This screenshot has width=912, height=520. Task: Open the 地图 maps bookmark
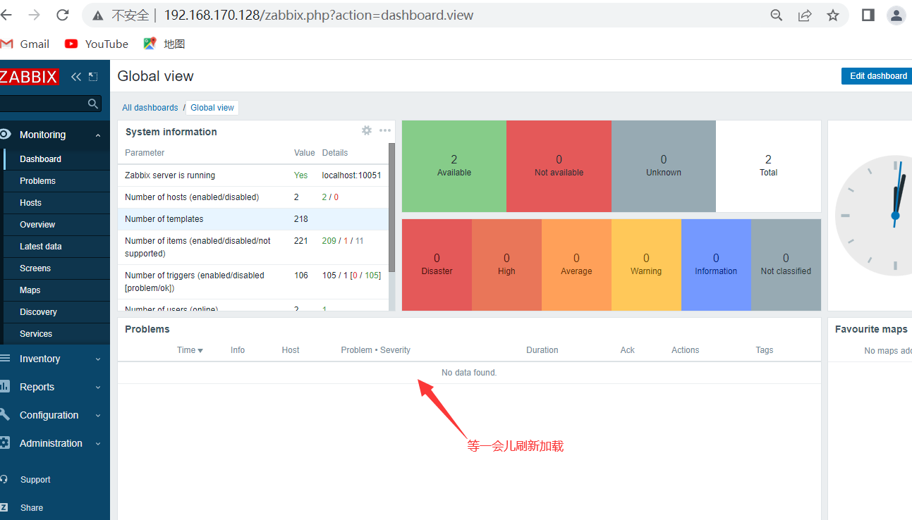pyautogui.click(x=164, y=44)
